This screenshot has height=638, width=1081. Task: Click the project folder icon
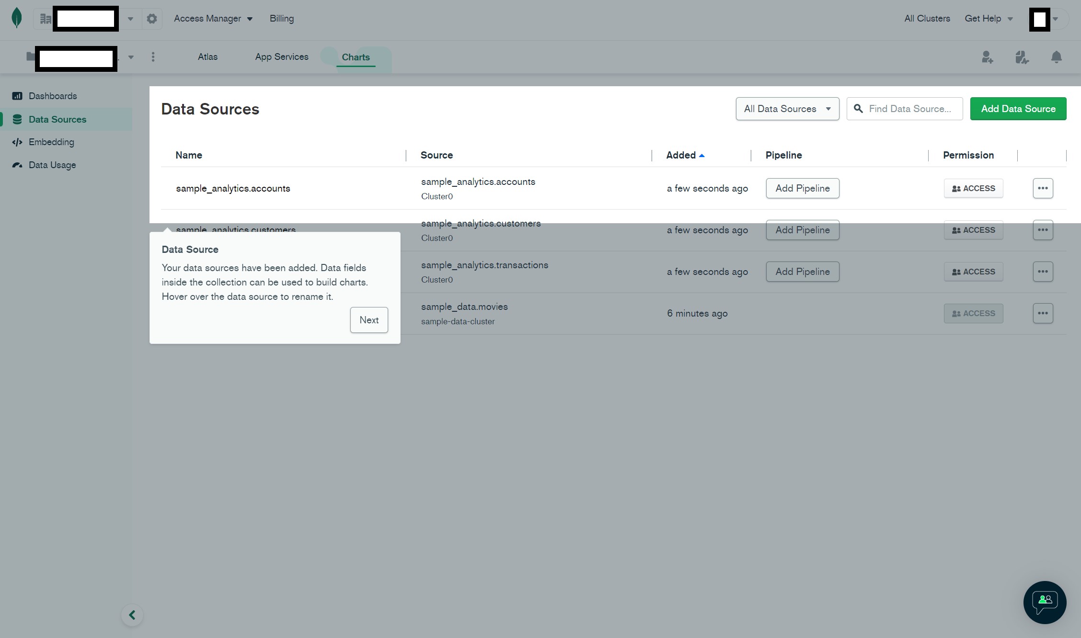pyautogui.click(x=31, y=57)
